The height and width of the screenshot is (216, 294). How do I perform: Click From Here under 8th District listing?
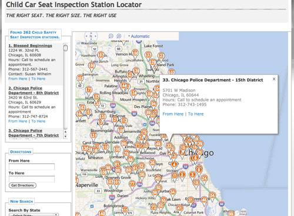[x=18, y=121]
